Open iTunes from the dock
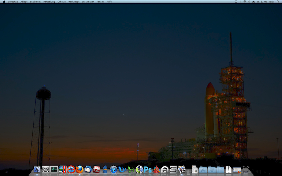 tap(113, 169)
